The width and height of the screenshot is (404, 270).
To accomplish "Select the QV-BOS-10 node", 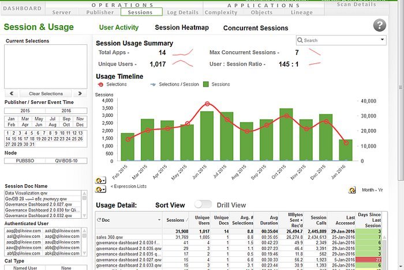I will [x=66, y=161].
